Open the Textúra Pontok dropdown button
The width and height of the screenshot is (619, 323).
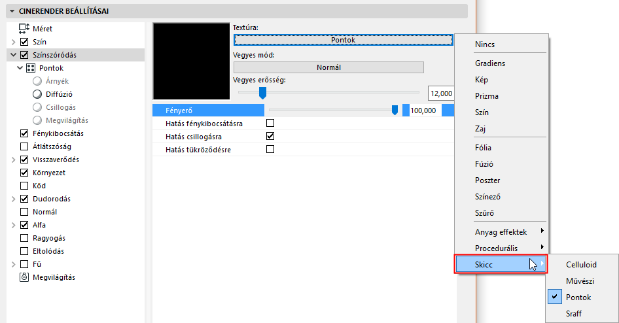(343, 40)
